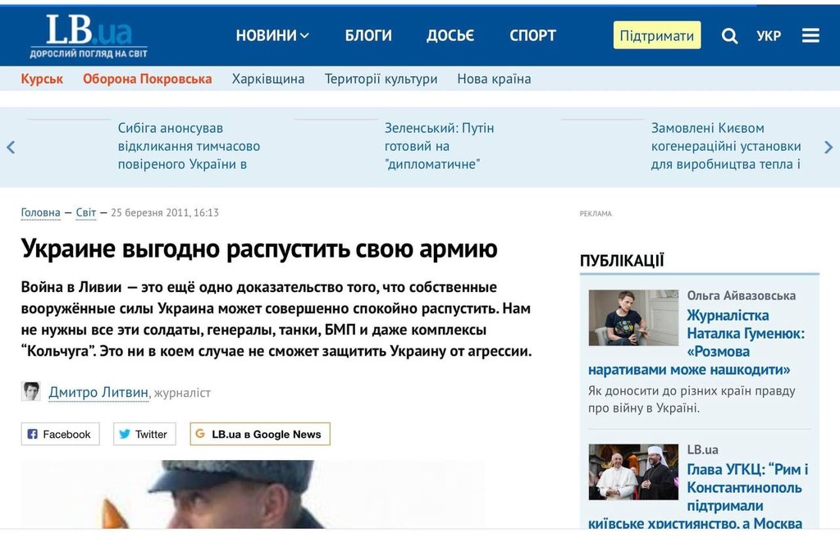Switch to the СПОРТ section
Viewport: 840px width, 538px height.
click(532, 35)
